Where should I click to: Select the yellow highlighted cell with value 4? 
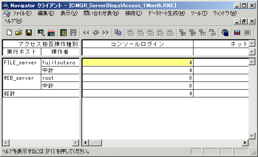(x=138, y=62)
